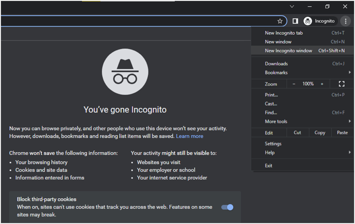355x224 pixels.
Task: Click the Incognito profile badge
Action: (320, 21)
